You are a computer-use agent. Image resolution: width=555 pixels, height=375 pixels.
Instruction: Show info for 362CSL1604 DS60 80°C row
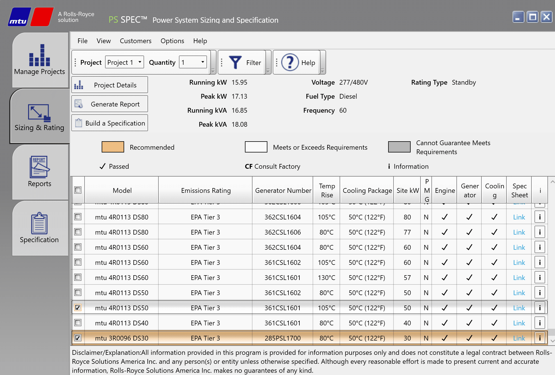tap(540, 247)
